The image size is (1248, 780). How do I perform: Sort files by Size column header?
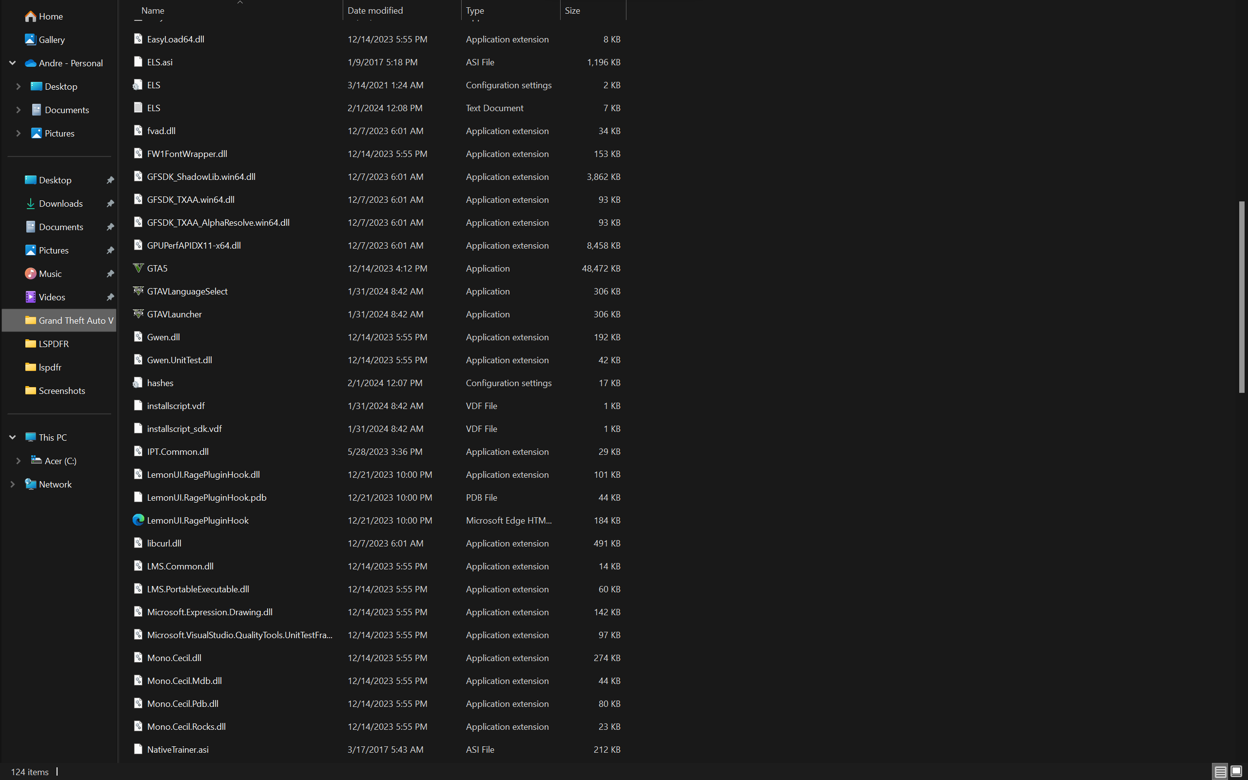pyautogui.click(x=572, y=10)
